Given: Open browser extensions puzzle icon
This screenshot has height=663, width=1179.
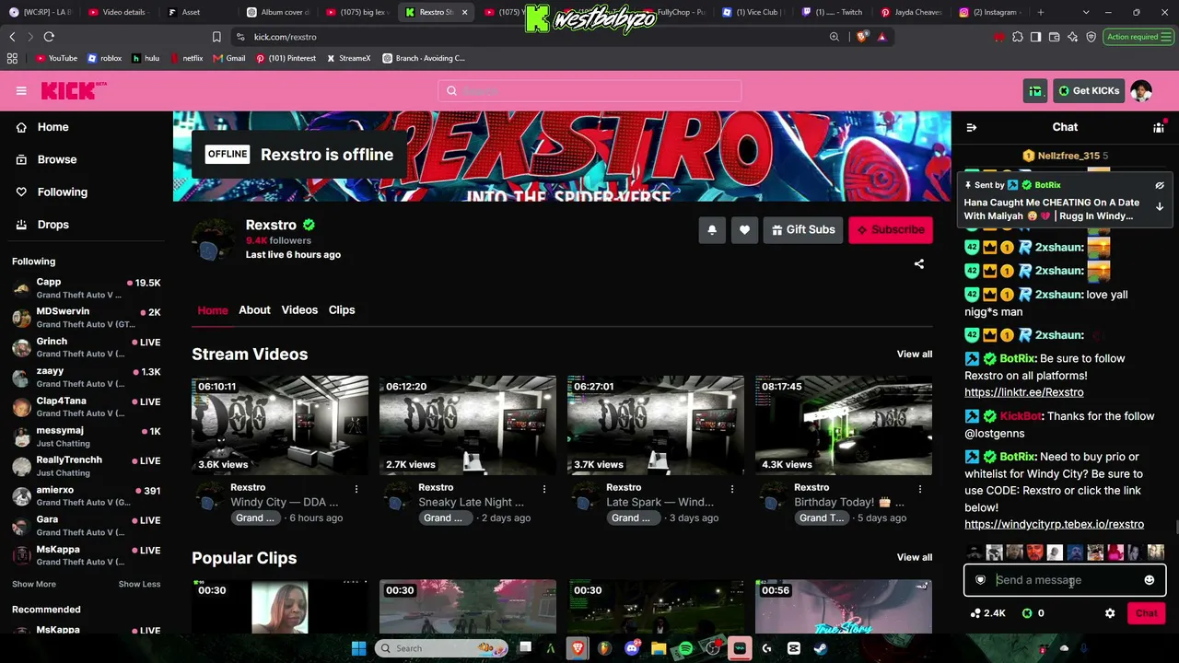Looking at the screenshot, I should click(x=1018, y=37).
